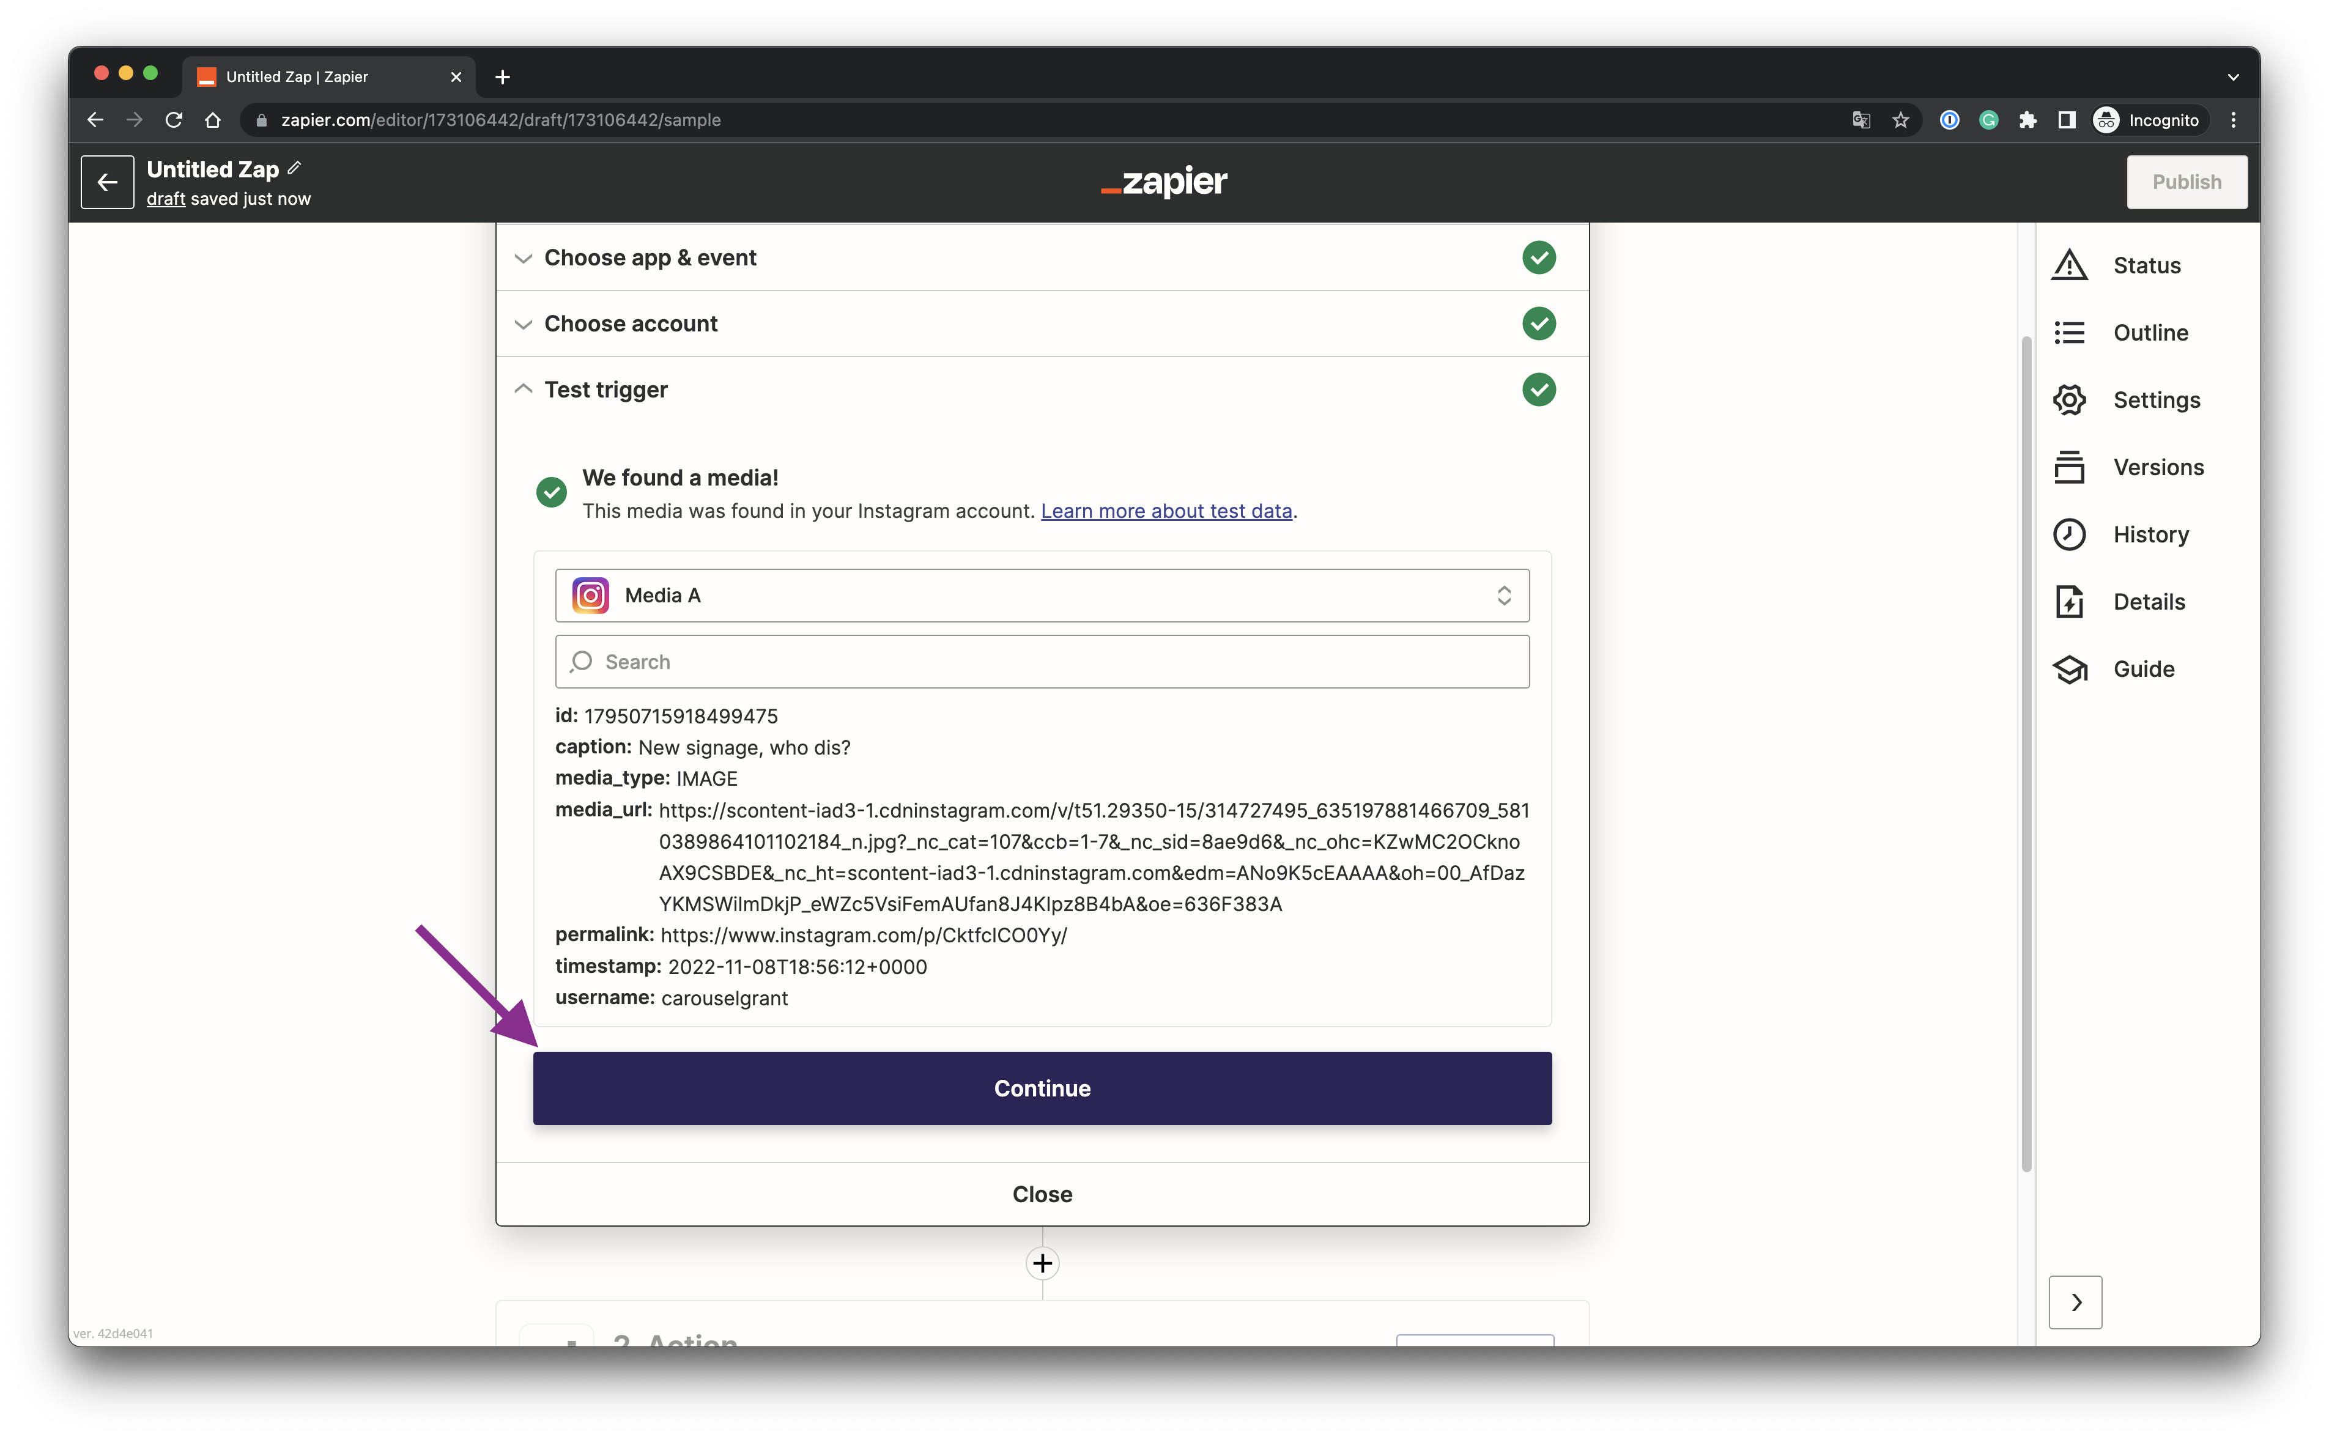Open the browser extensions puzzle icon

pos(2027,120)
